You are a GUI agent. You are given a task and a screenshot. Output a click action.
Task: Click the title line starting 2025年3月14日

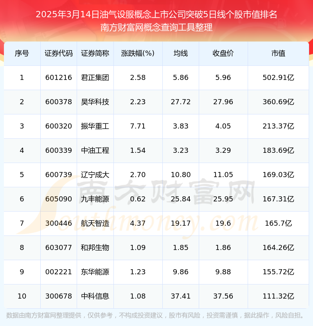[156, 14]
